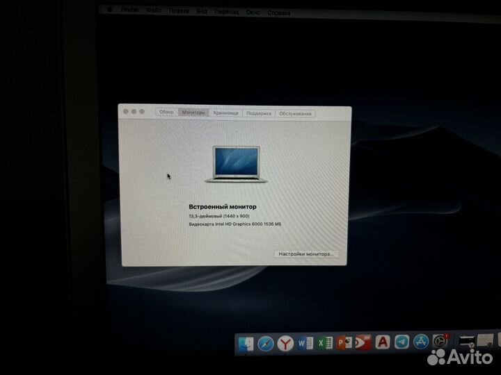Open Yandex Browser in the Dock
This screenshot has height=375, width=501.
tap(285, 344)
